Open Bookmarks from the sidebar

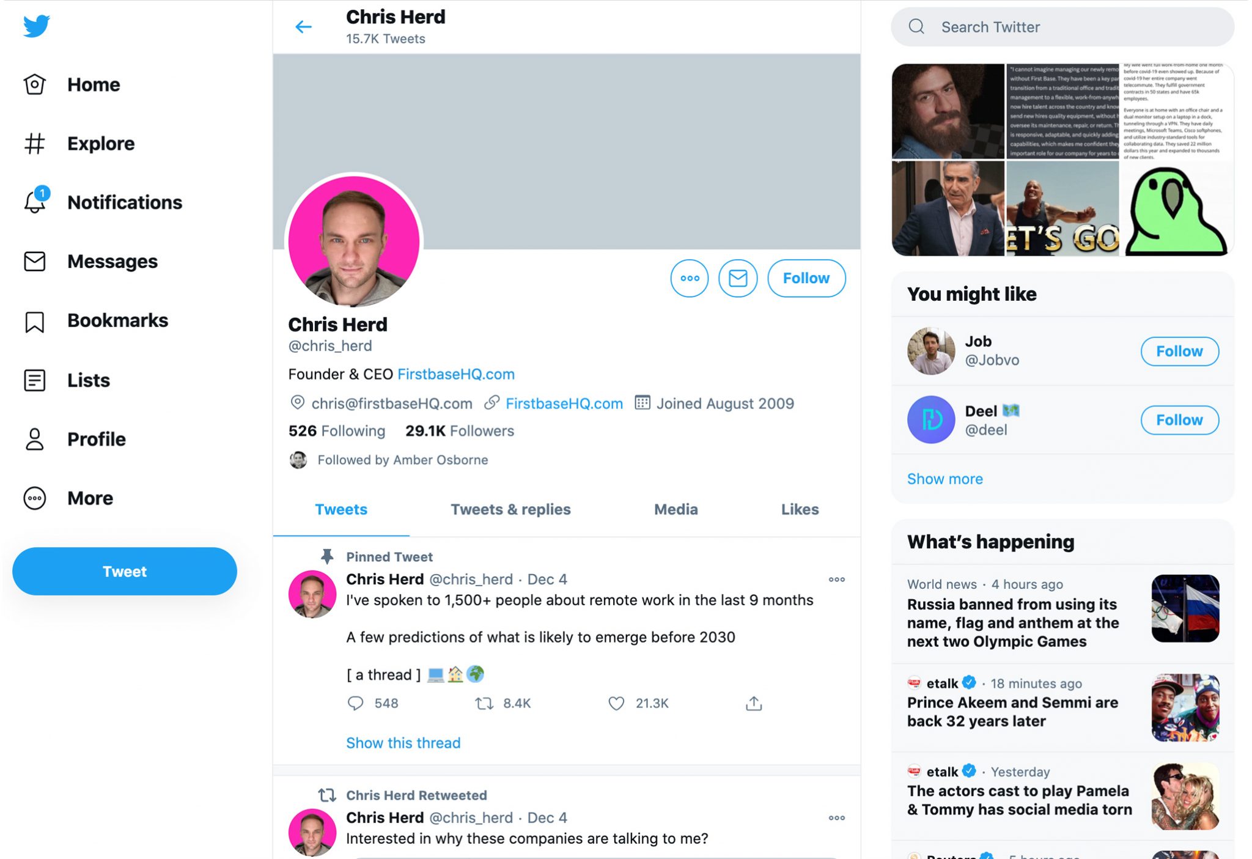point(117,320)
